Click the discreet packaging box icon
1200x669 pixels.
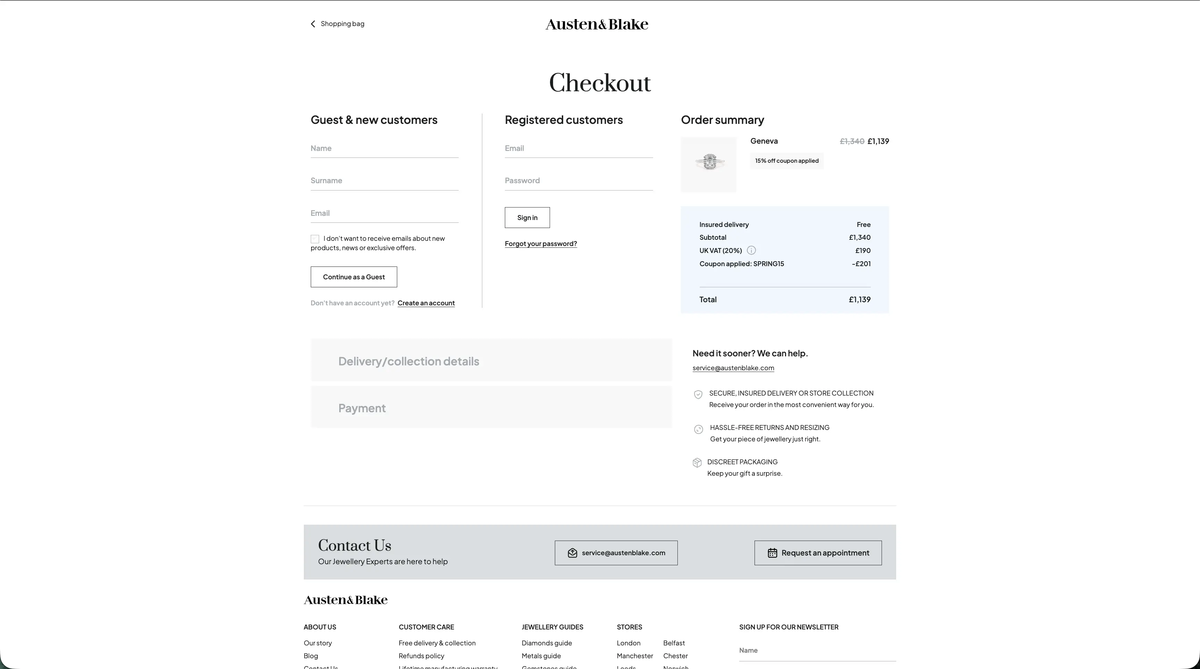coord(697,463)
